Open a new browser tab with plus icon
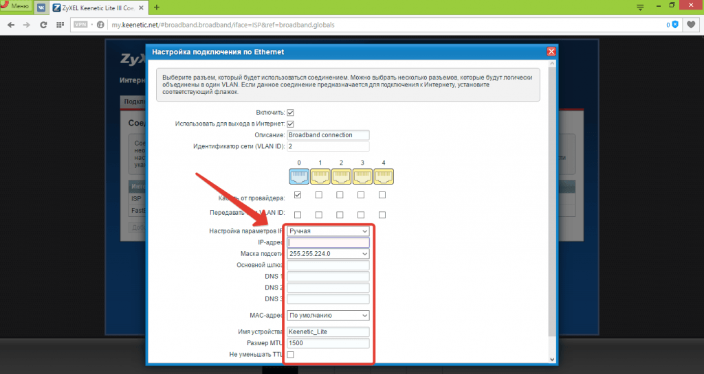Image resolution: width=704 pixels, height=374 pixels. point(157,7)
